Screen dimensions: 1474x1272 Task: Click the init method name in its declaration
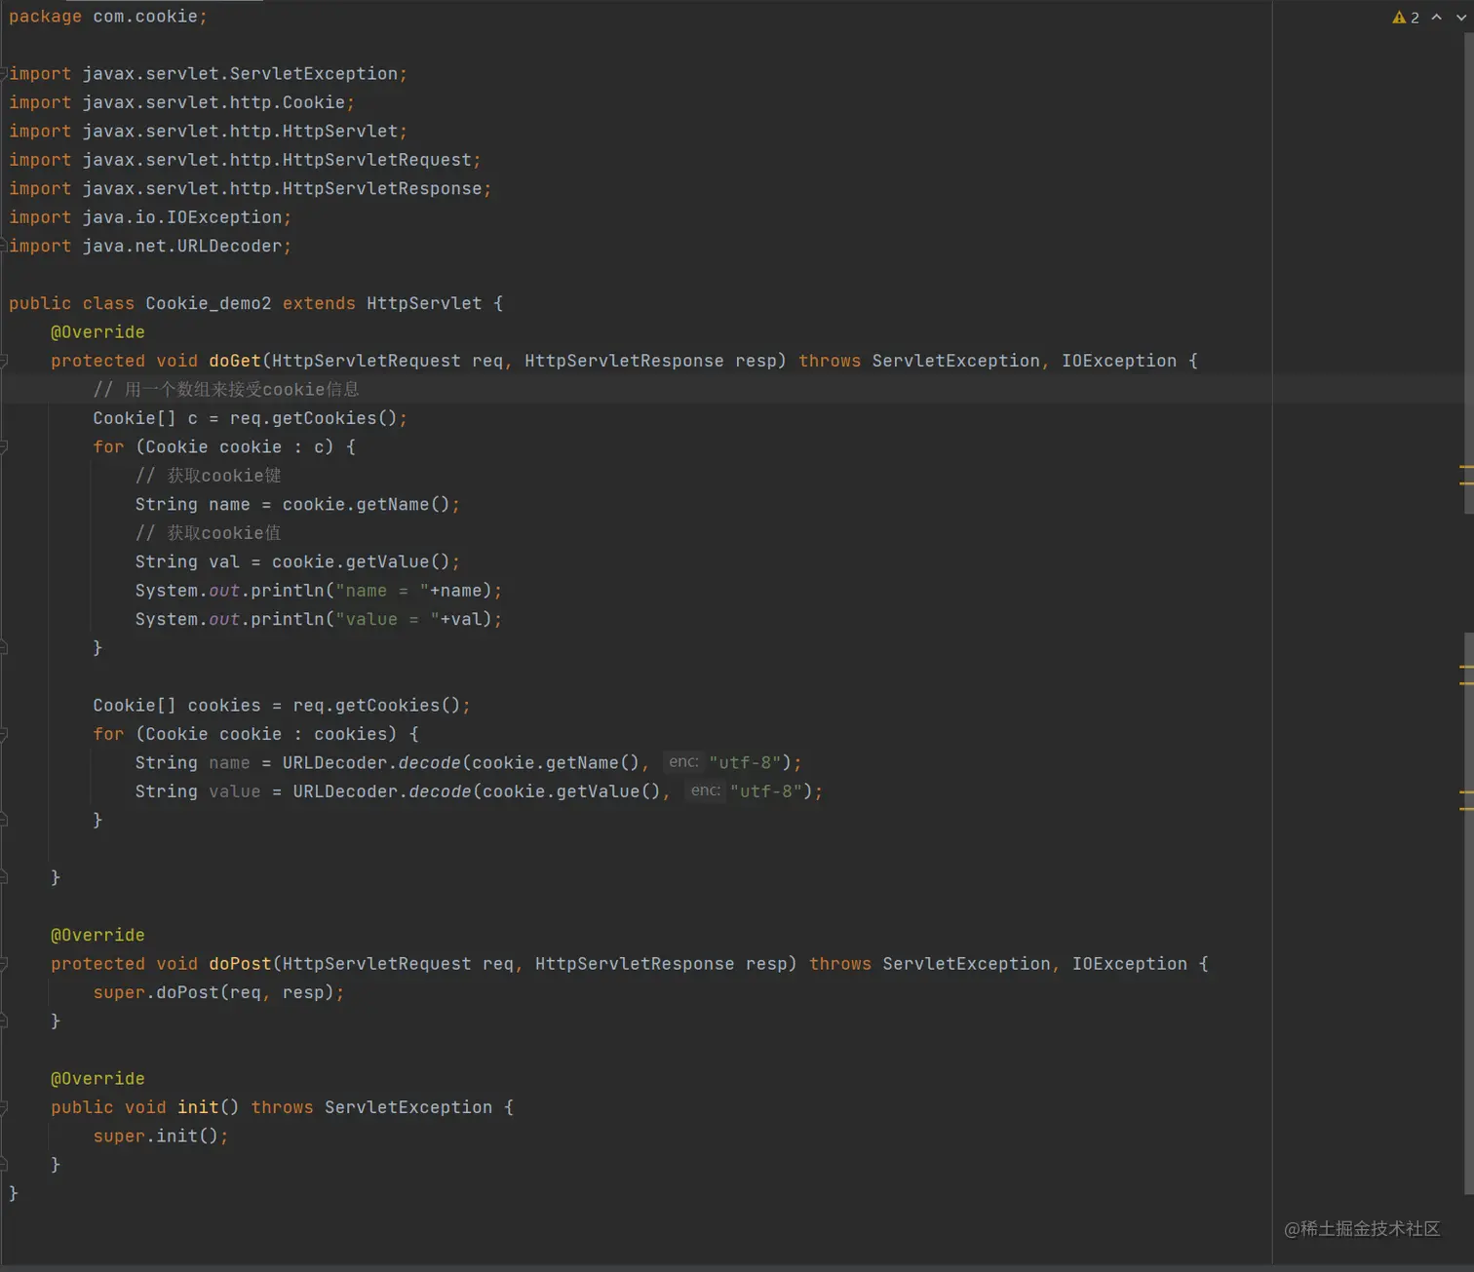[x=198, y=1107]
